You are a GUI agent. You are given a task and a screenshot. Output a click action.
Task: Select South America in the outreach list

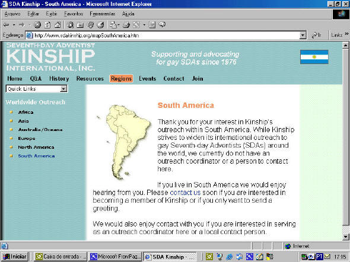[x=36, y=156]
